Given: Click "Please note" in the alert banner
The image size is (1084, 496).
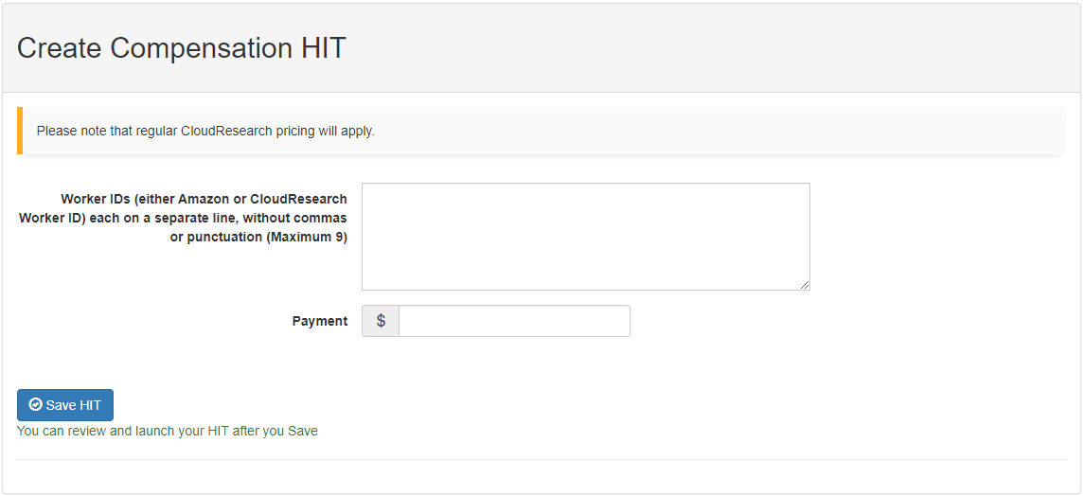Looking at the screenshot, I should tap(71, 131).
